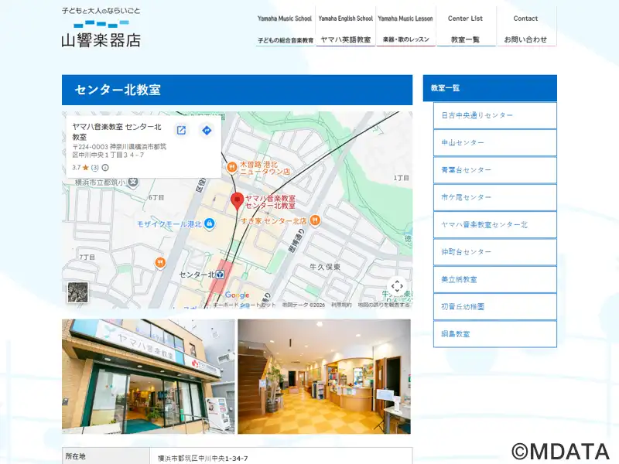Open 中山センター link
The image size is (619, 464).
pyautogui.click(x=495, y=143)
